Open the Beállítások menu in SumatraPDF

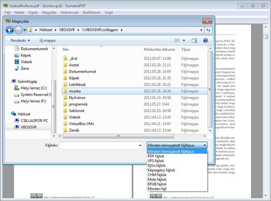click(91, 12)
